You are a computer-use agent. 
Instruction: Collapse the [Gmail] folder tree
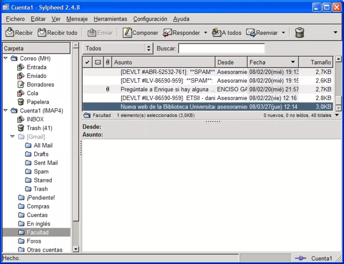tap(13, 137)
